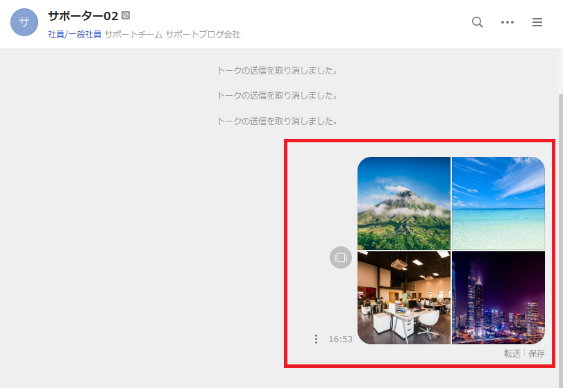
Task: Click the サポーター02 contact name
Action: [83, 16]
